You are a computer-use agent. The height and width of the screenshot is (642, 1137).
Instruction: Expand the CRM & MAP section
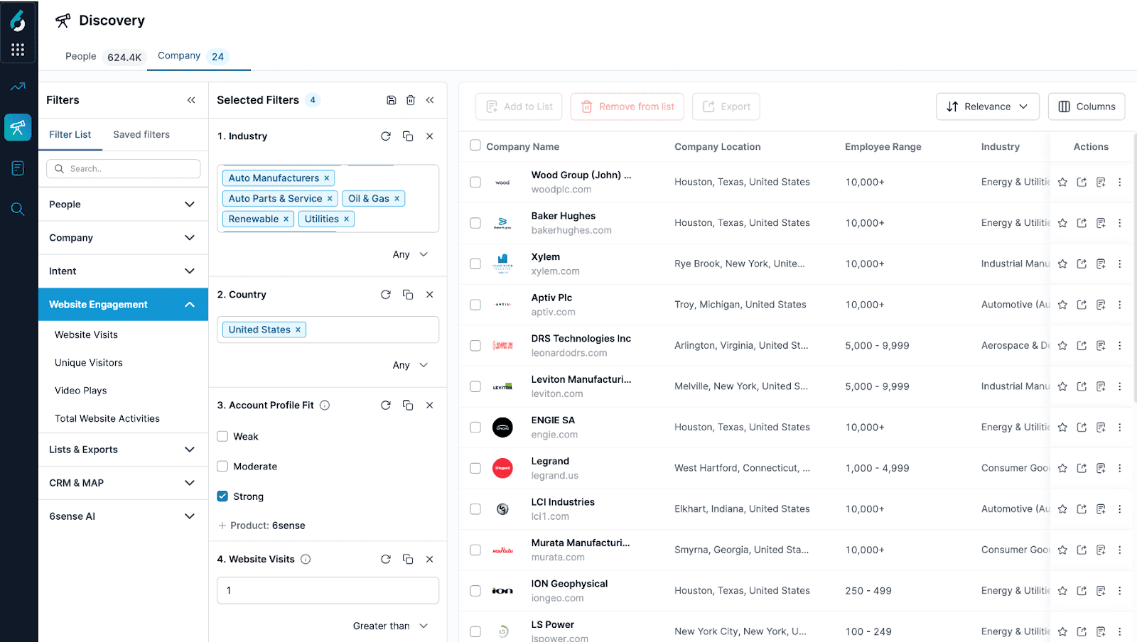pos(123,483)
